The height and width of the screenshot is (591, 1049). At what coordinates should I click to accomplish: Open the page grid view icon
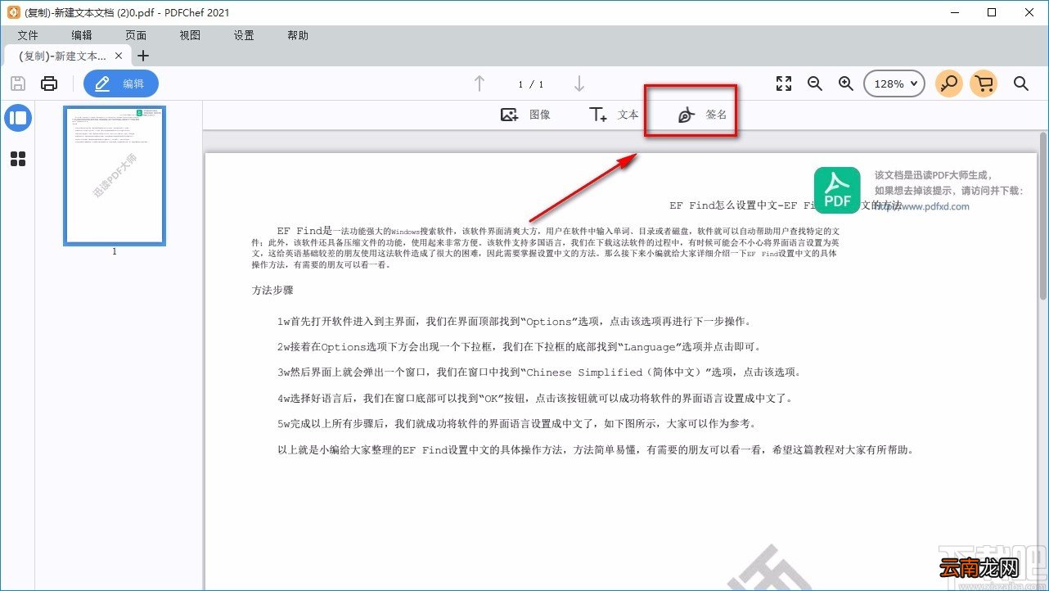18,159
